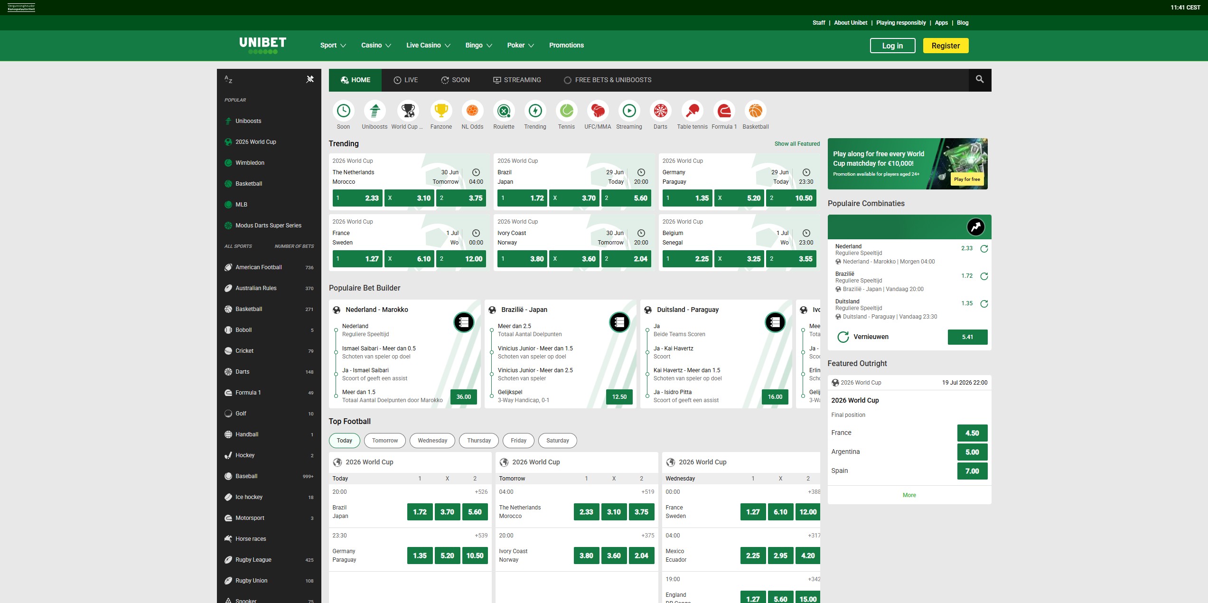The width and height of the screenshot is (1208, 603).
Task: Select the Saturday day filter
Action: [x=558, y=441]
